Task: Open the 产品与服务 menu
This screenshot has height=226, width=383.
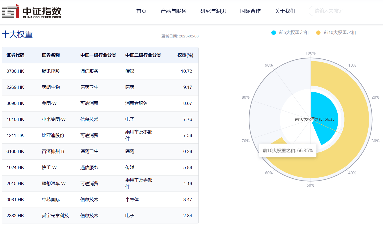Action: [x=173, y=11]
